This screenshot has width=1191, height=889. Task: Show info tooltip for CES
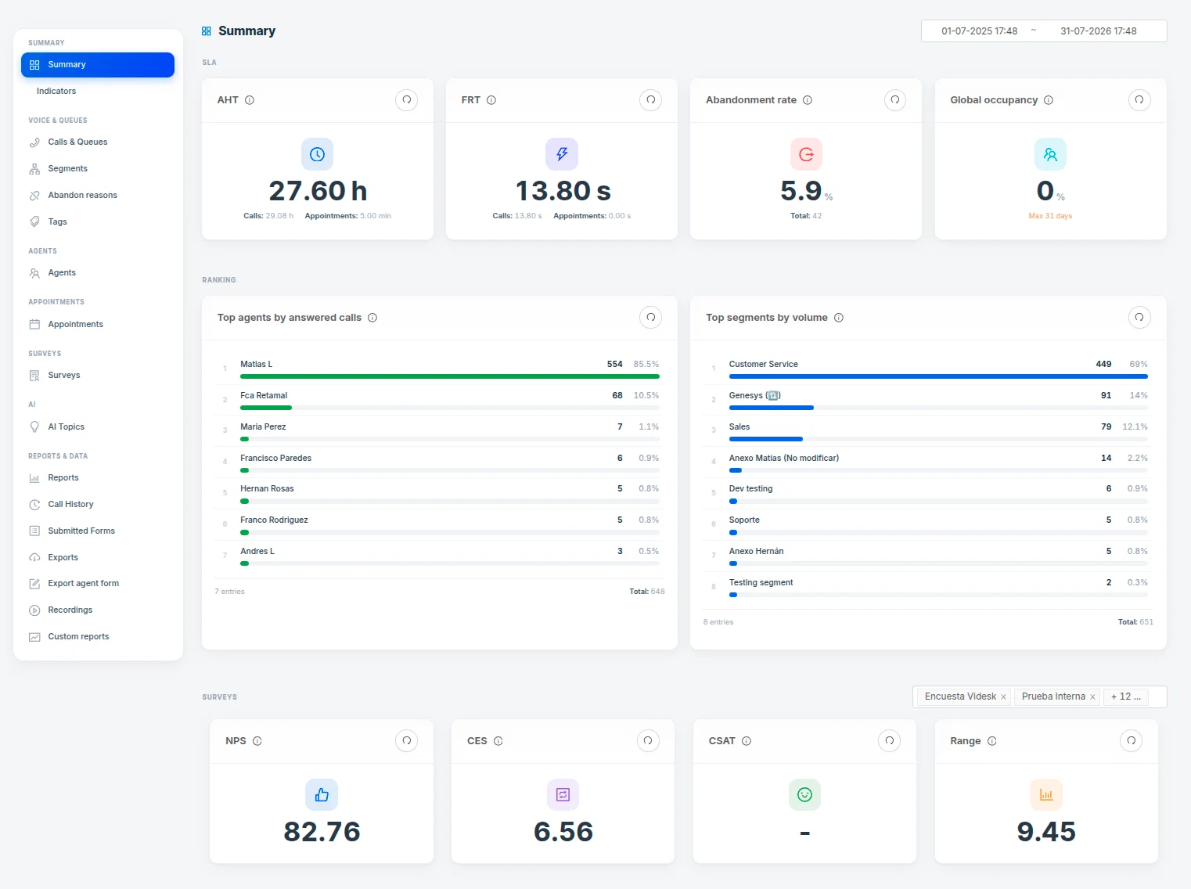point(498,741)
